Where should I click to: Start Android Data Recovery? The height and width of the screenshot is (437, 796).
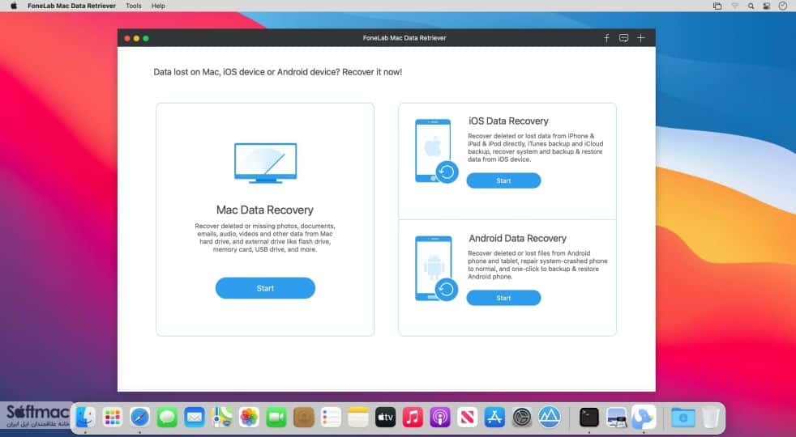(503, 298)
